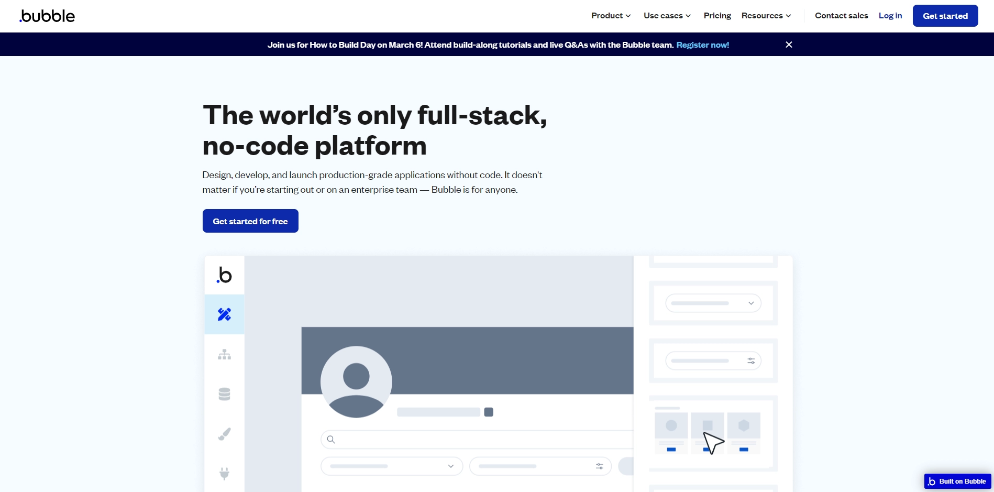The image size is (994, 492).
Task: Follow the Register now! banner link
Action: (x=702, y=45)
